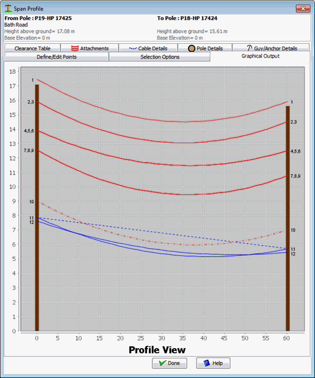
Task: Click the topmost red wire label 1 on left
Action: 33,80
